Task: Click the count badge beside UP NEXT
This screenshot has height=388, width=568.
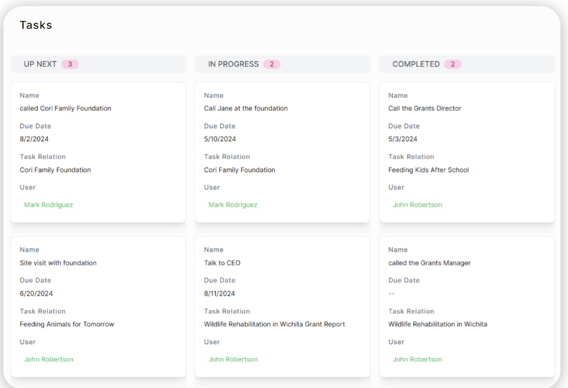Action: pyautogui.click(x=70, y=64)
